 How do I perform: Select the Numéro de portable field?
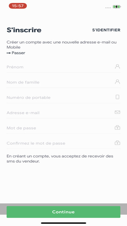tap(63, 97)
